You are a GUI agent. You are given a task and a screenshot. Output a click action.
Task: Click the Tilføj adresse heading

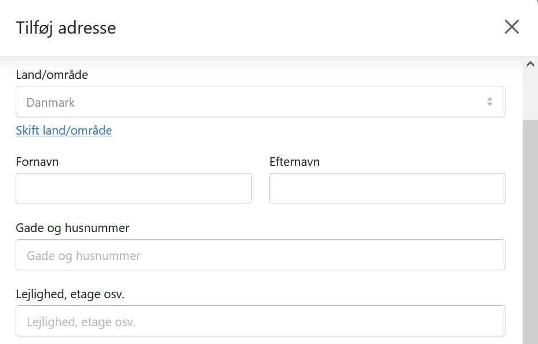[x=66, y=28]
